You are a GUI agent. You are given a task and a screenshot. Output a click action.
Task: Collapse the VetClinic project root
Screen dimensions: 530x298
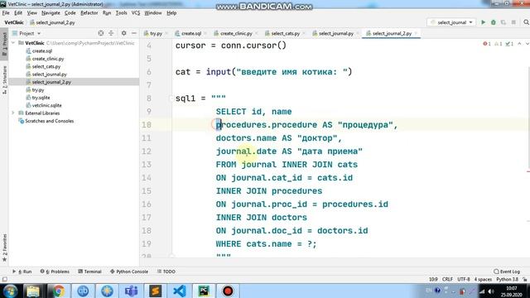[13, 43]
